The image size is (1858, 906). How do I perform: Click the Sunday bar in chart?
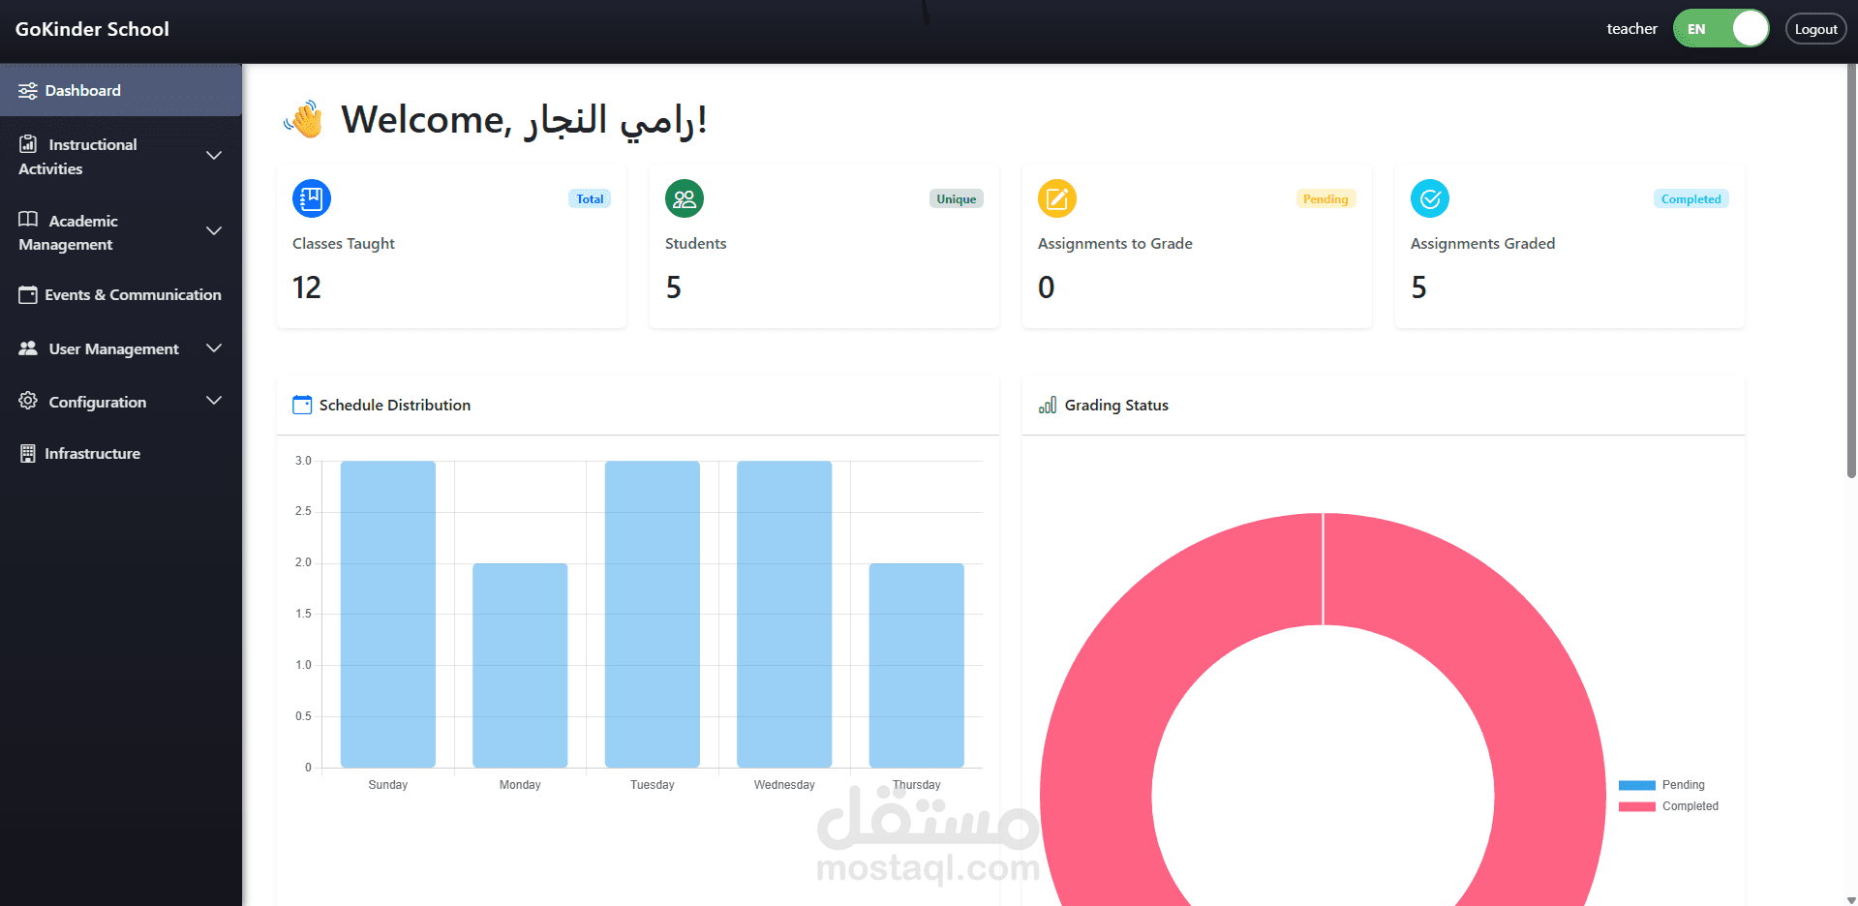pos(388,614)
